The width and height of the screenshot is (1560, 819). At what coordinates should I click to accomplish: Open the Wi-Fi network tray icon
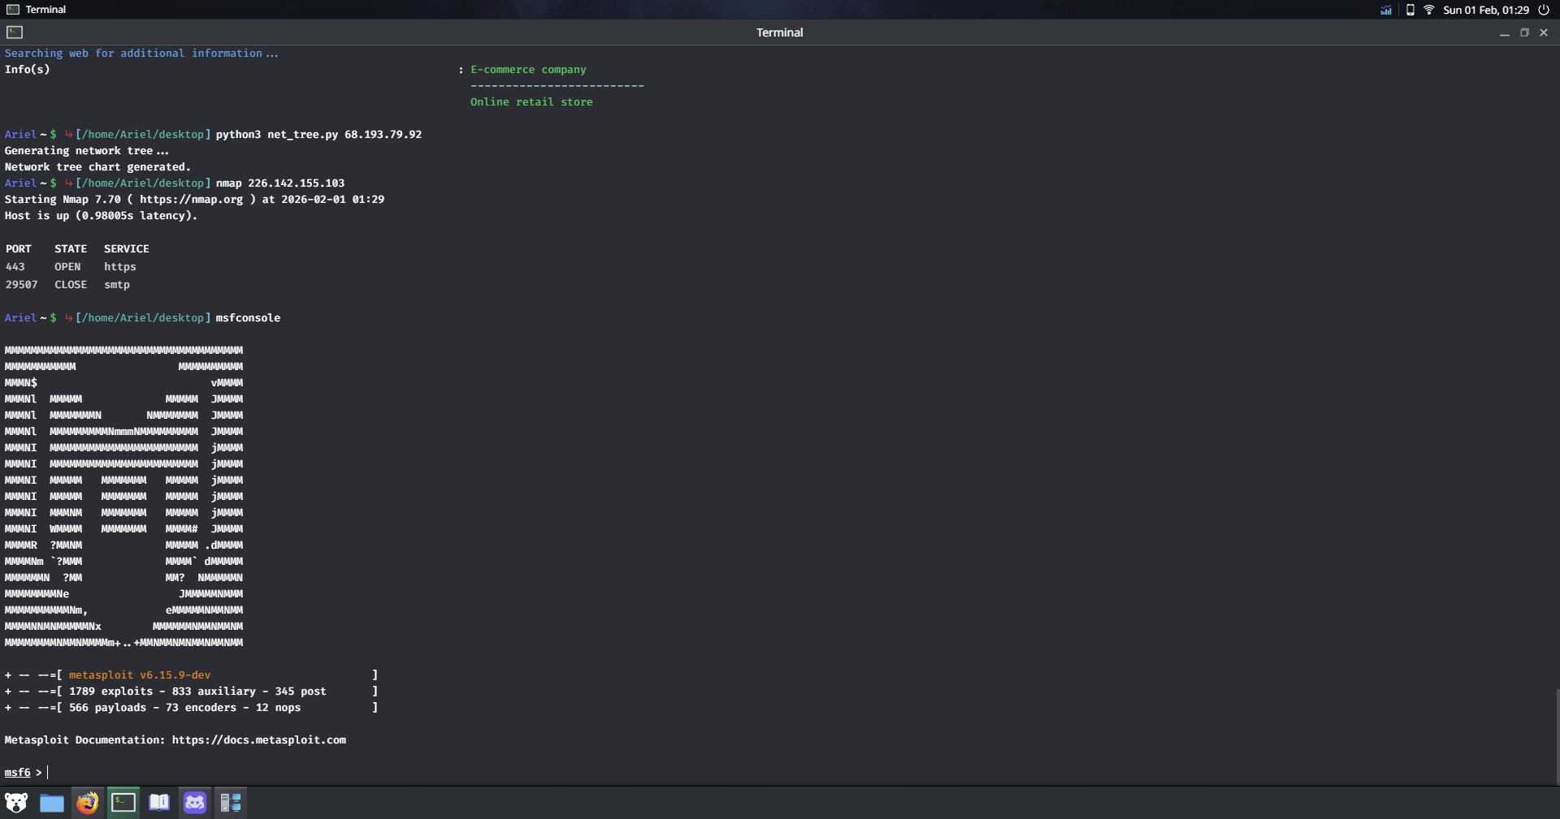click(1428, 10)
